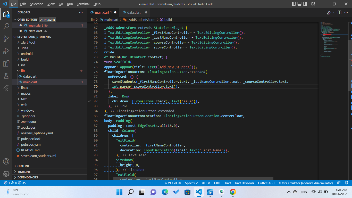Viewport: 352px width, 198px height.
Task: Open README.md in file explorer
Action: click(30, 150)
